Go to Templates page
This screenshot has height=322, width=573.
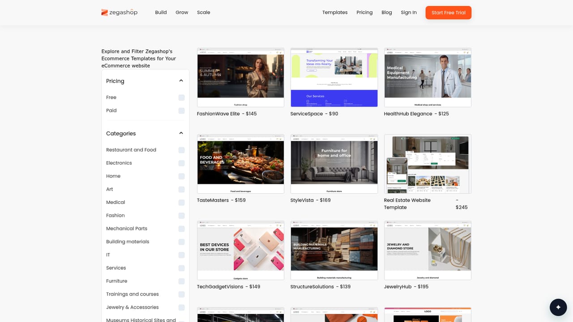pyautogui.click(x=335, y=13)
